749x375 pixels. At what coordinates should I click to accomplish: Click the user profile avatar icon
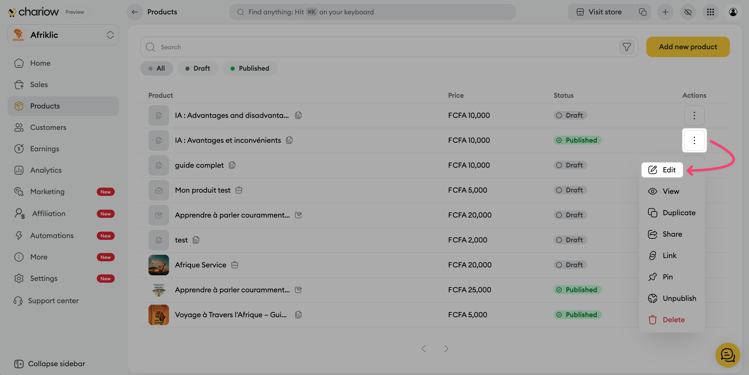click(733, 12)
